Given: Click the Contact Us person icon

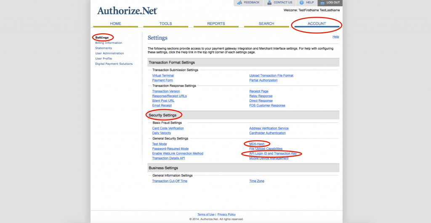Looking at the screenshot, I should click(269, 3).
